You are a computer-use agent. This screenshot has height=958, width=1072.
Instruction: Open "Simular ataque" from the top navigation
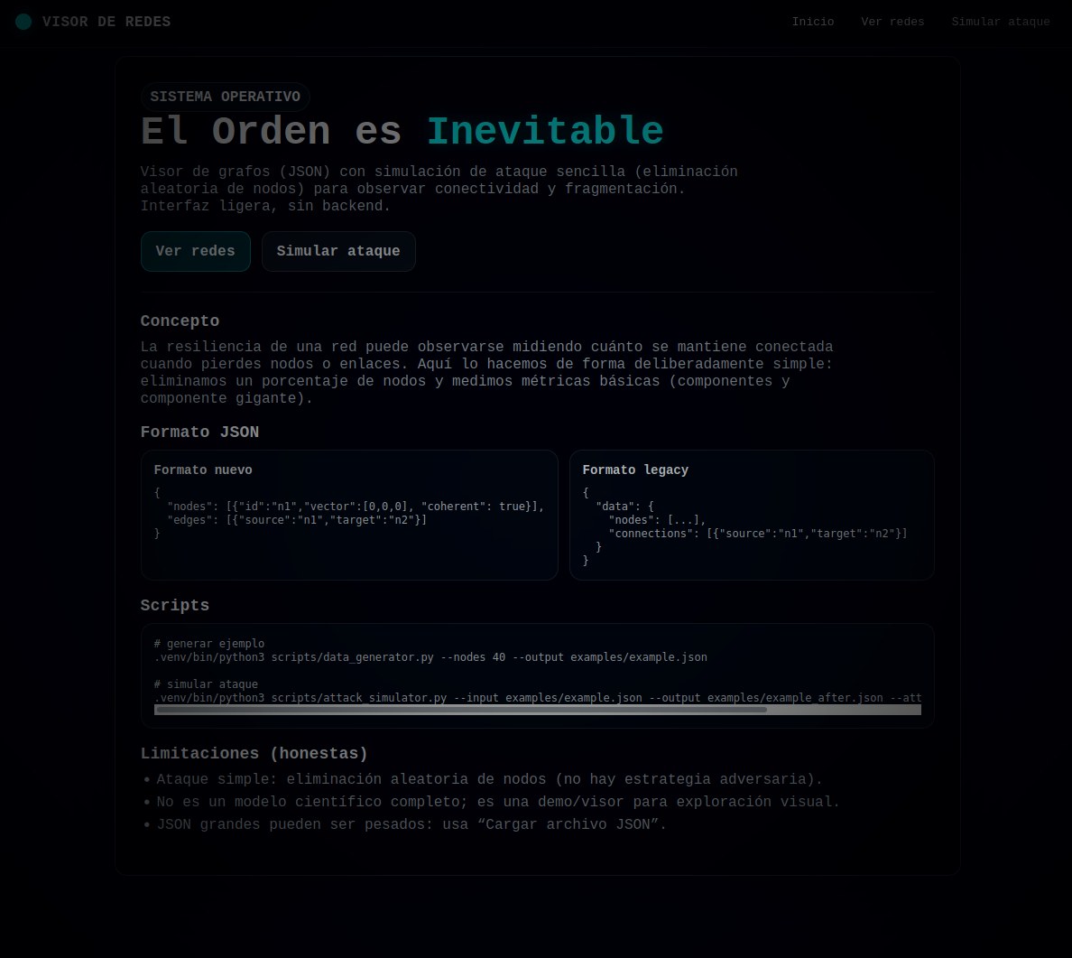coord(1001,22)
